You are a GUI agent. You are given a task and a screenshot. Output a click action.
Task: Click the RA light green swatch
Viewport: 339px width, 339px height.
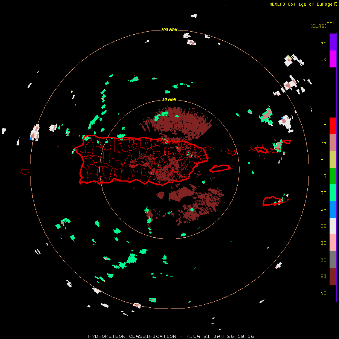(x=333, y=193)
